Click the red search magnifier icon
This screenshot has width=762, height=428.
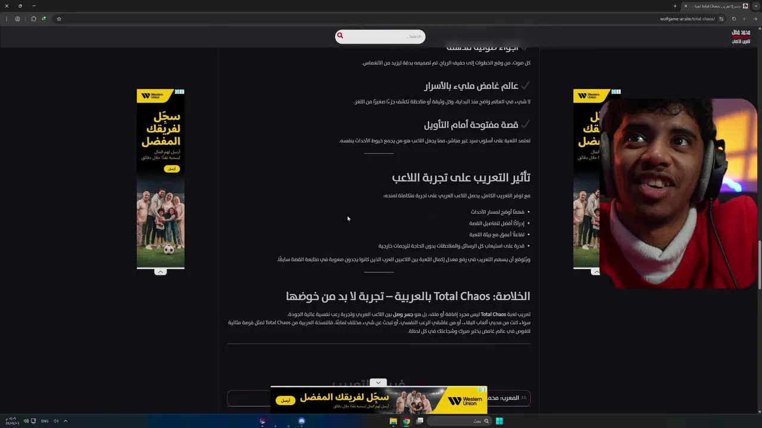click(340, 36)
